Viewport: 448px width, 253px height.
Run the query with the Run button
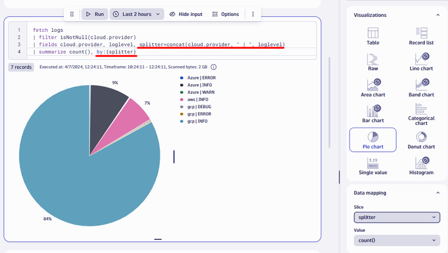pyautogui.click(x=95, y=14)
